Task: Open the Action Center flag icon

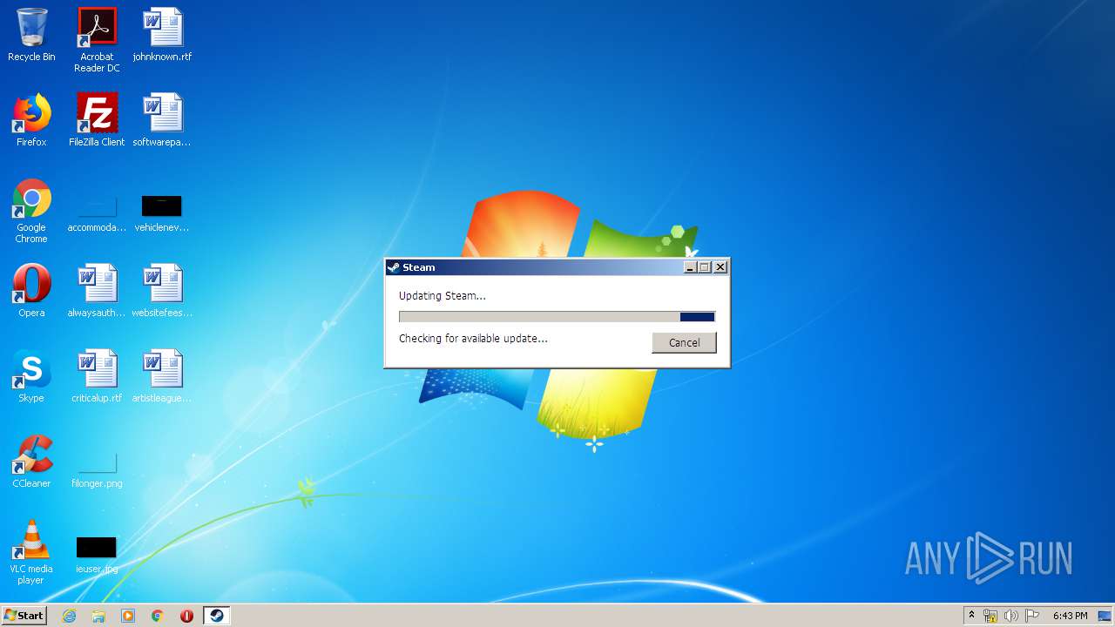Action: tap(1032, 616)
